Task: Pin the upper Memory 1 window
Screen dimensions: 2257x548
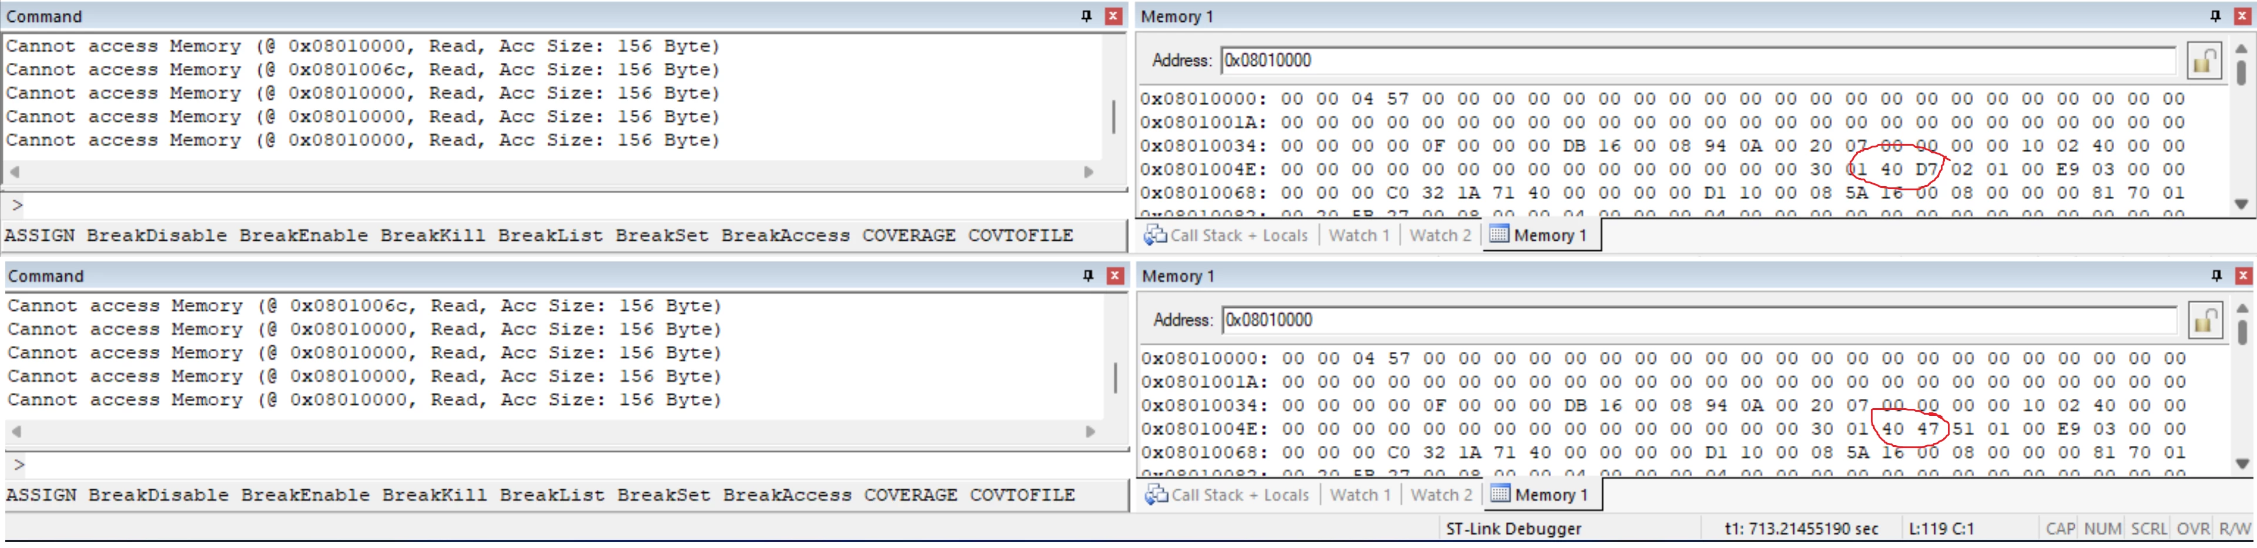Action: [x=2216, y=16]
